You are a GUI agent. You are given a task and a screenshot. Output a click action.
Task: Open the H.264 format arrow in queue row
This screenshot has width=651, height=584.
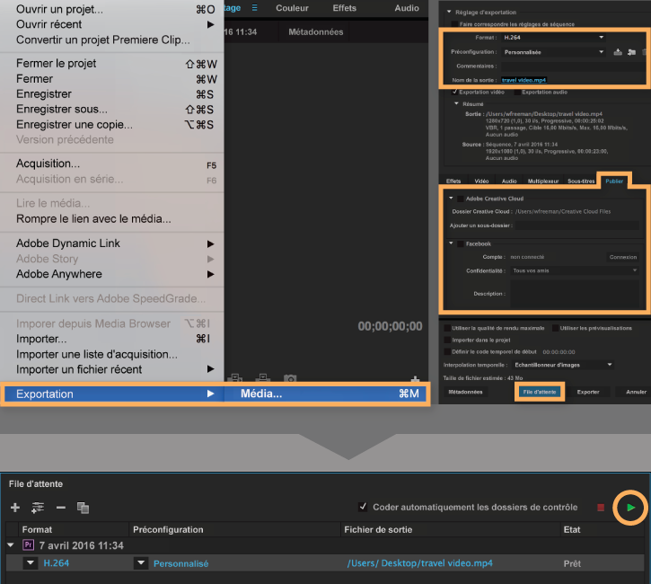tap(31, 563)
